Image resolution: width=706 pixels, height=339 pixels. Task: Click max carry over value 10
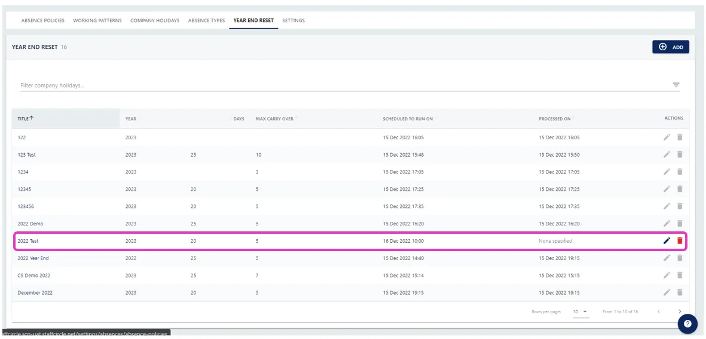tap(258, 155)
